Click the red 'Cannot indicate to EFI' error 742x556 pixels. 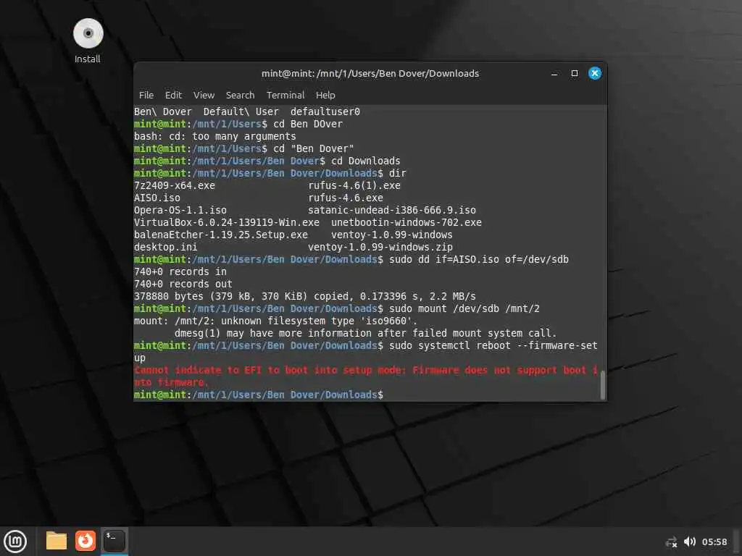[366, 376]
